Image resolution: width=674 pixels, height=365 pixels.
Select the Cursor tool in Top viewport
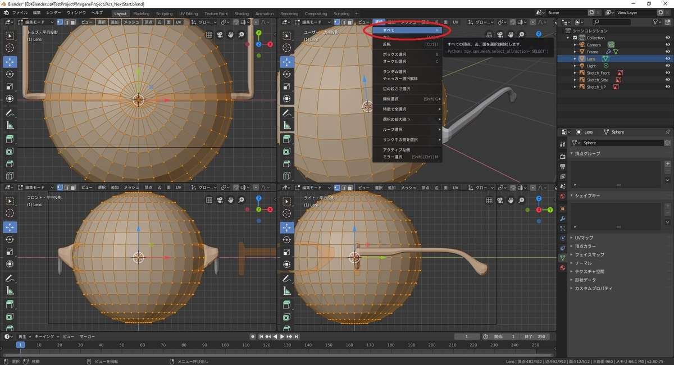point(10,48)
